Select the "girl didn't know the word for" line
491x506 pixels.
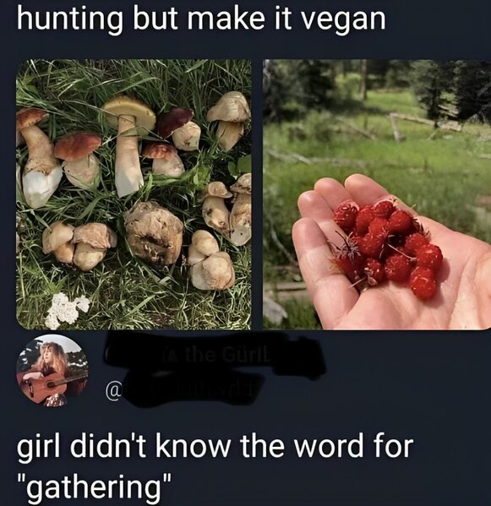pyautogui.click(x=215, y=446)
